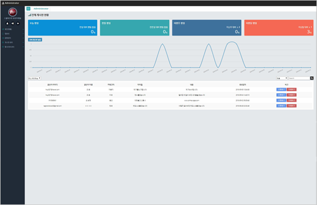Screen dimensions: 317x205
Task: Open the dropdown below the chart on left
Action: click(x=34, y=78)
